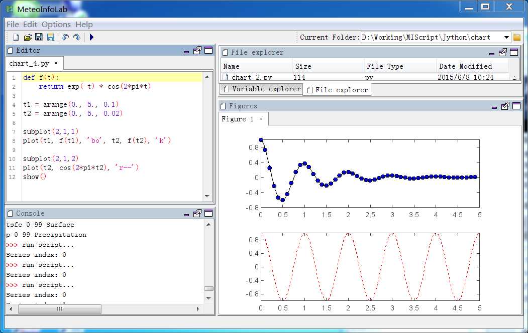Close the Figure 1 tab
The width and height of the screenshot is (528, 333).
[x=261, y=119]
